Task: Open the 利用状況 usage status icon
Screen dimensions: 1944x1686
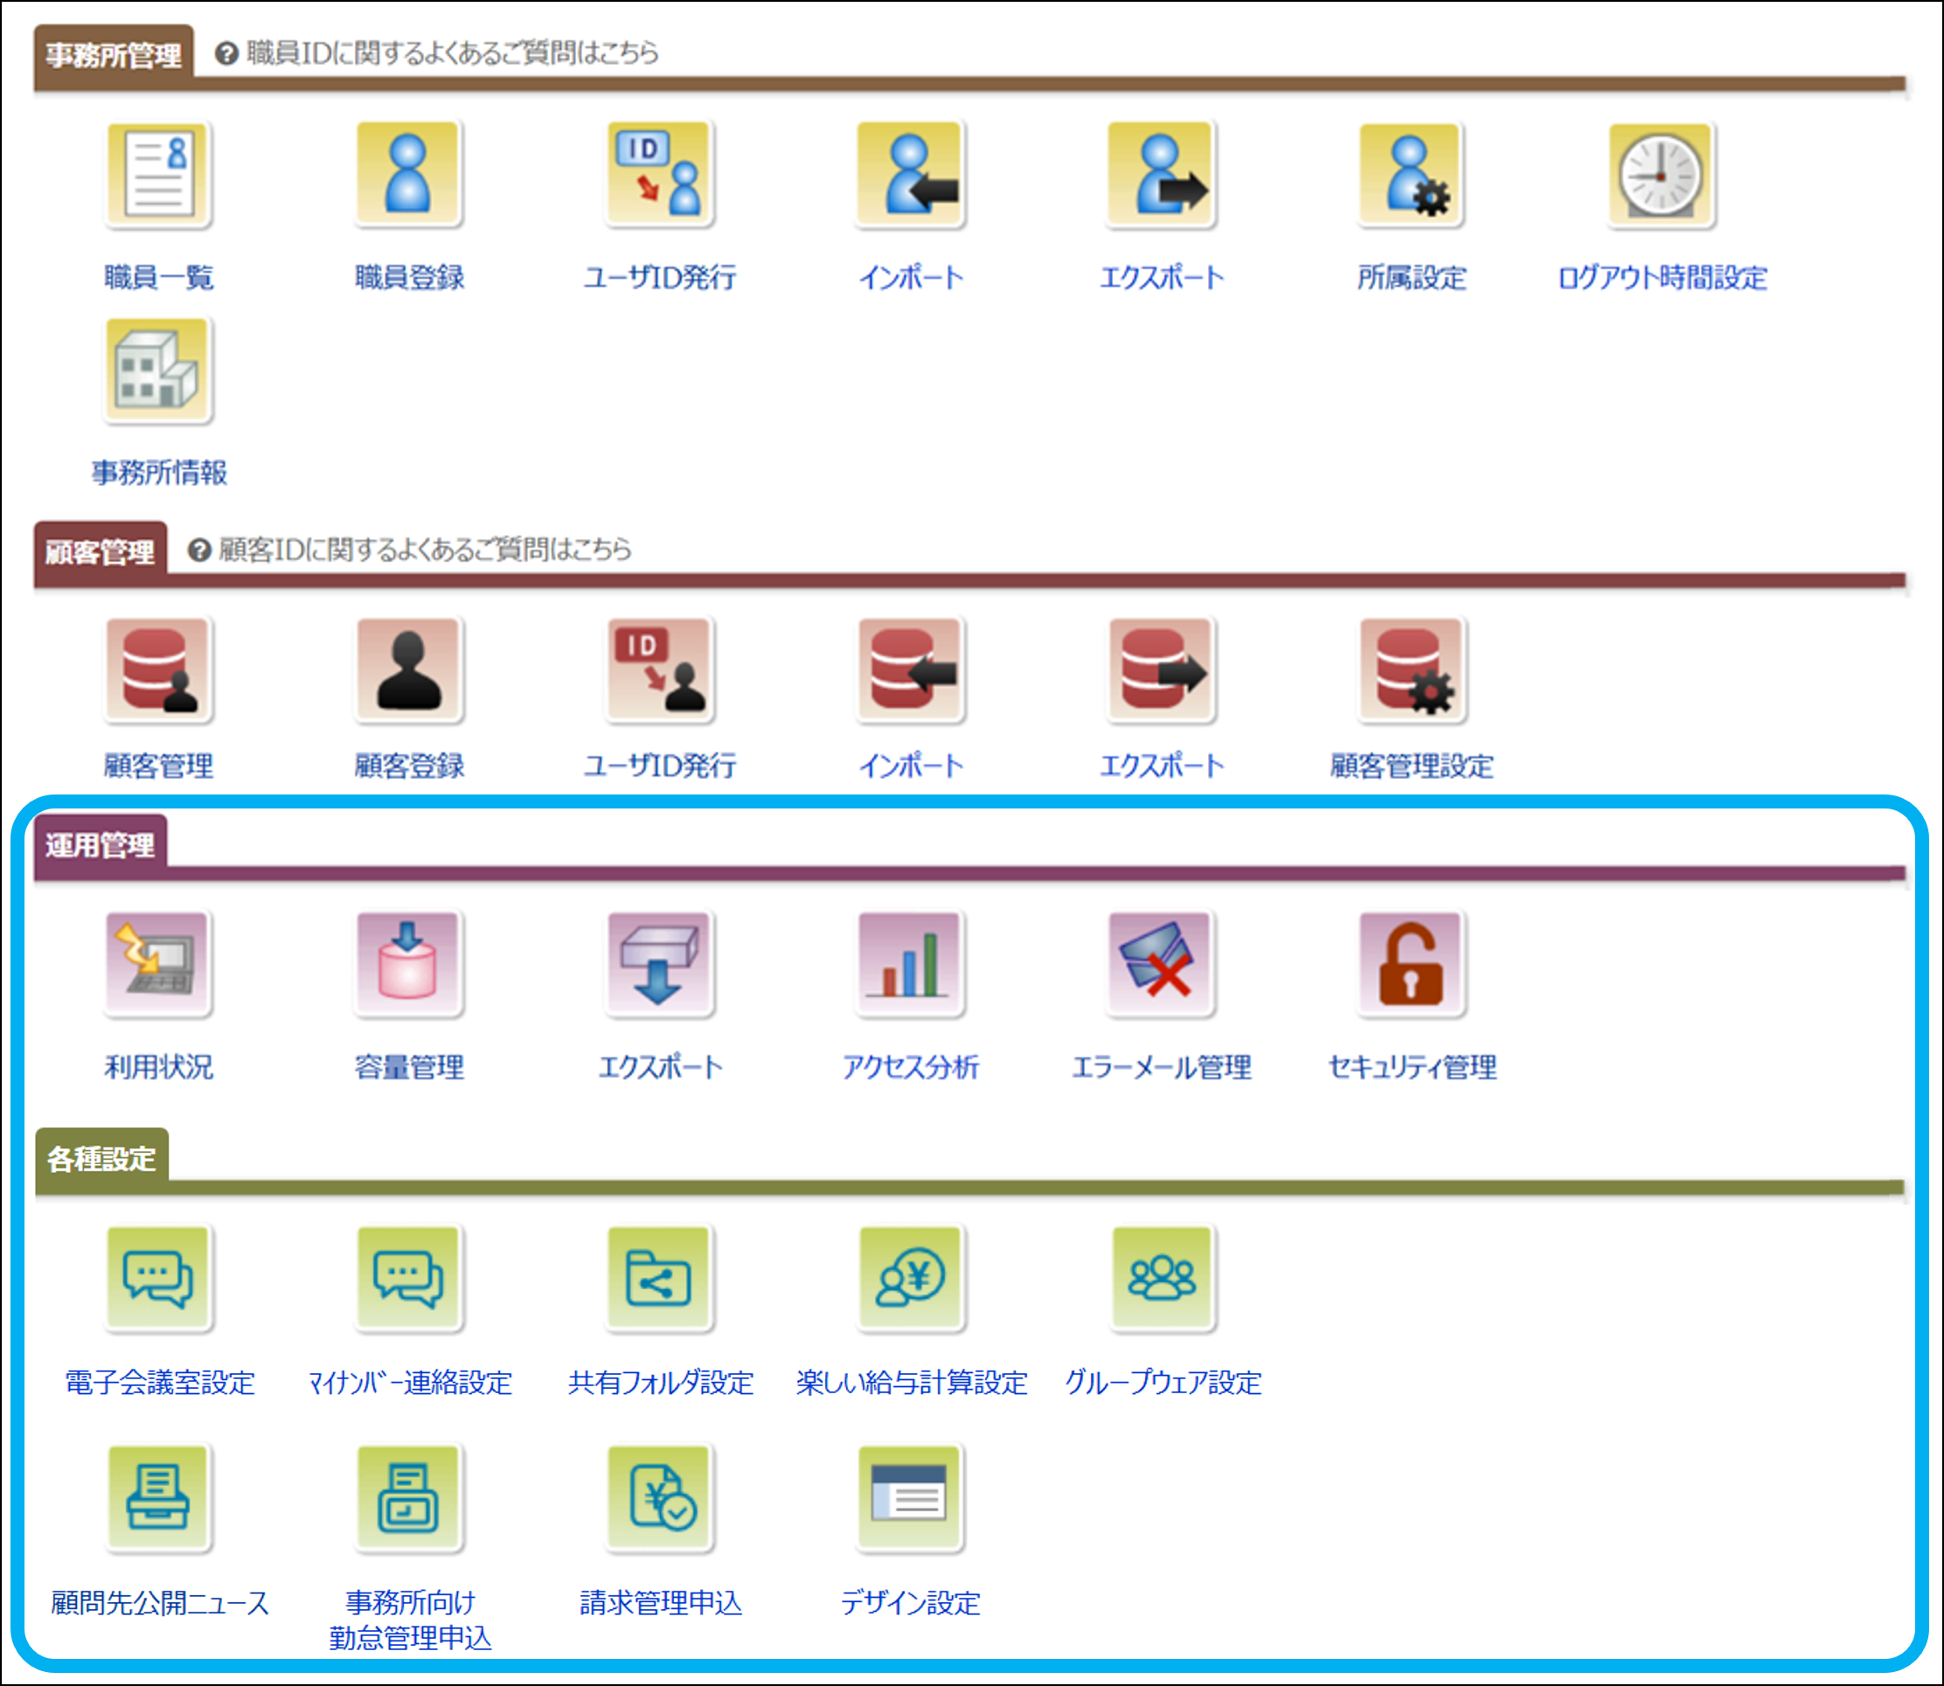Action: 158,964
